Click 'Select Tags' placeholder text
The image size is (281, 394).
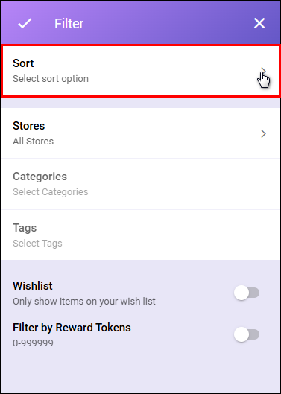37,244
